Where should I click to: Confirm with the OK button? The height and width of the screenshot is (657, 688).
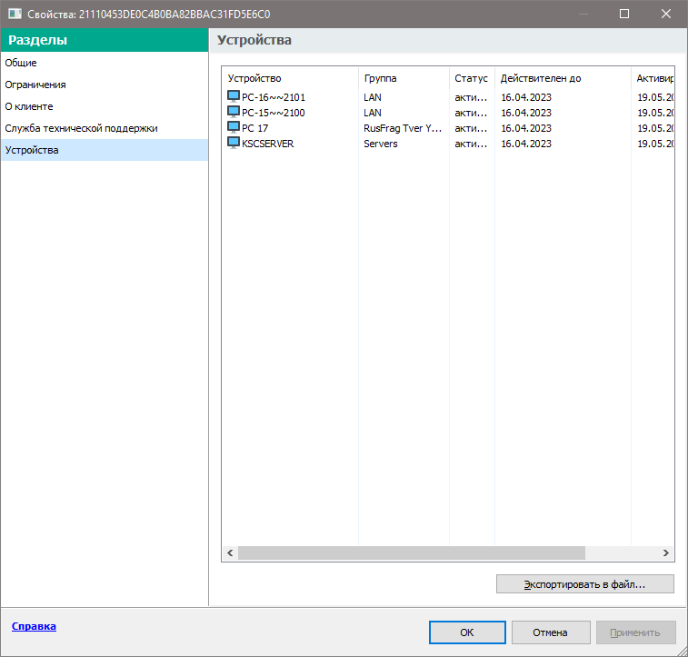[x=467, y=632]
